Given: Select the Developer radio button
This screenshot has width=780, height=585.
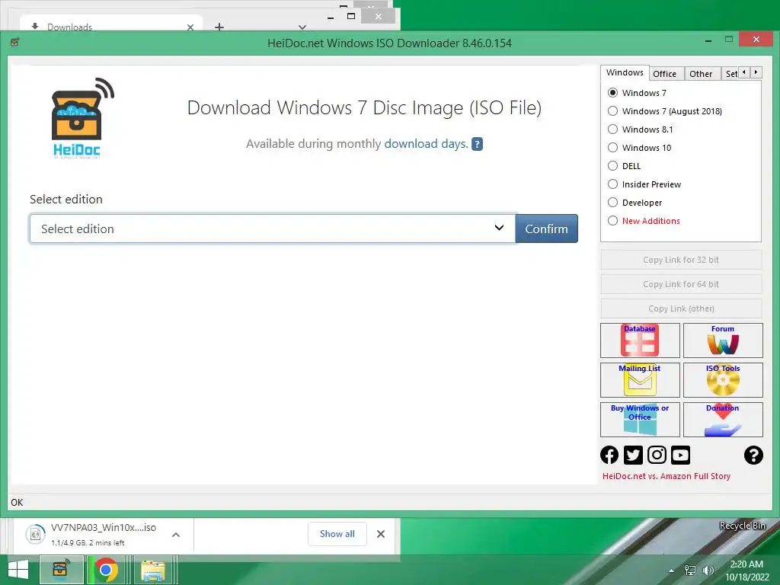Looking at the screenshot, I should 613,203.
